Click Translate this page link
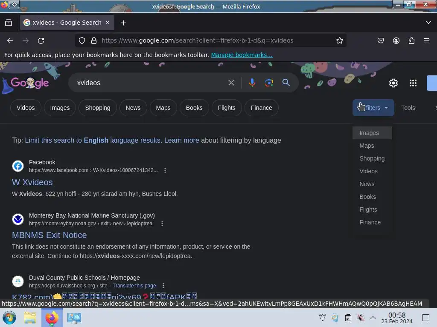This screenshot has height=327, width=437. coord(134,286)
